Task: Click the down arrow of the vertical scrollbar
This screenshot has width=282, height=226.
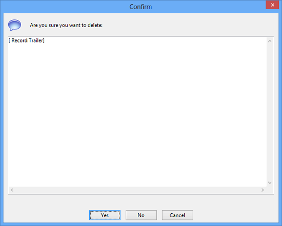Action: (270, 183)
